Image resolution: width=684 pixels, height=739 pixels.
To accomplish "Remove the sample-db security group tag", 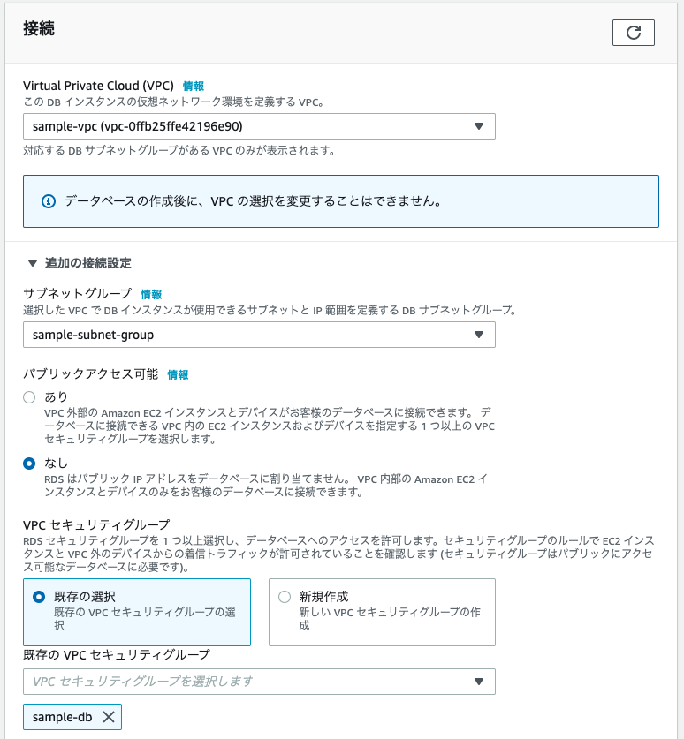I will (x=109, y=717).
